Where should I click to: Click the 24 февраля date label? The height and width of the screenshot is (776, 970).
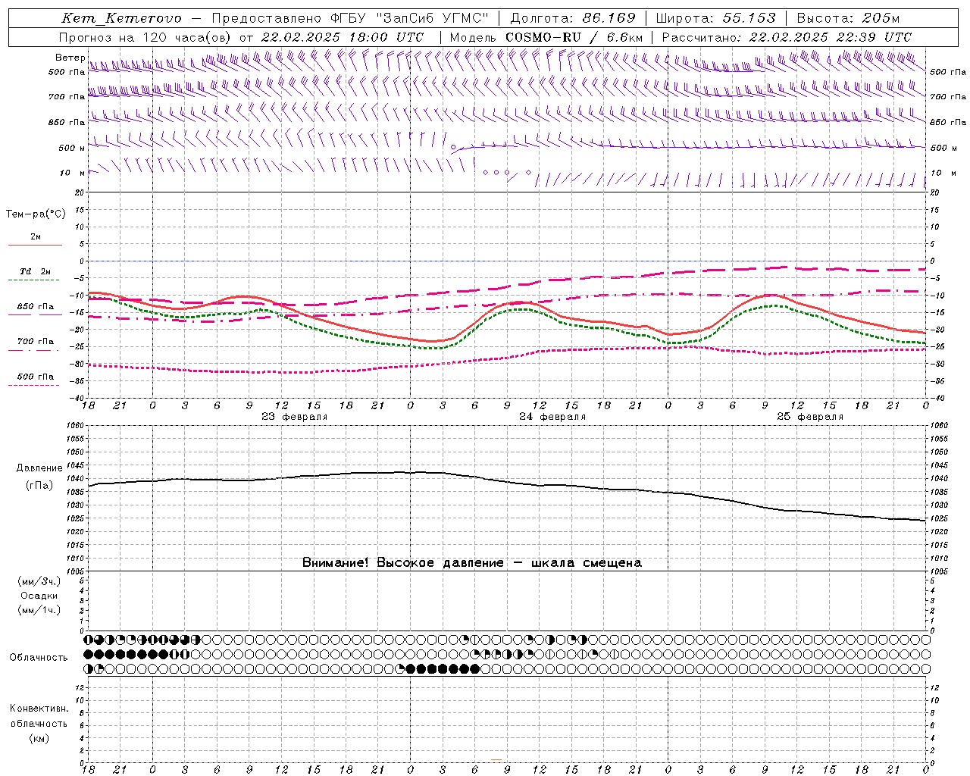click(552, 417)
